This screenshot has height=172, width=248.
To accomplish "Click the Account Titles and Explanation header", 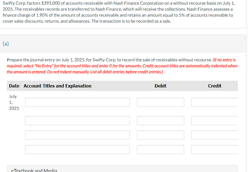I will click(x=57, y=86).
